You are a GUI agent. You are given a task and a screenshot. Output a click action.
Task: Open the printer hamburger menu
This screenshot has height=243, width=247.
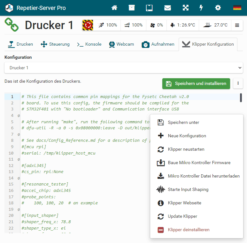tap(237, 25)
